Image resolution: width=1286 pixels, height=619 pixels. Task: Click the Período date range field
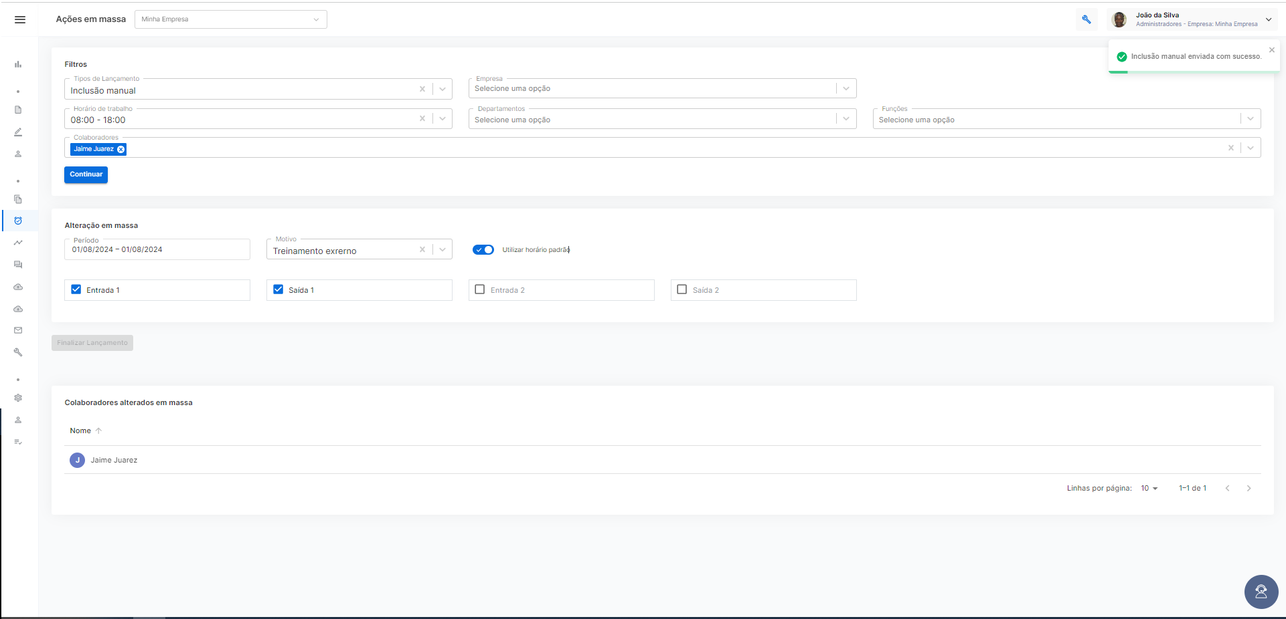pyautogui.click(x=157, y=249)
